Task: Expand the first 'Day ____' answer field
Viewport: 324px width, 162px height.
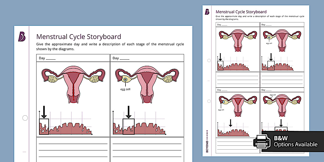Action: click(47, 58)
